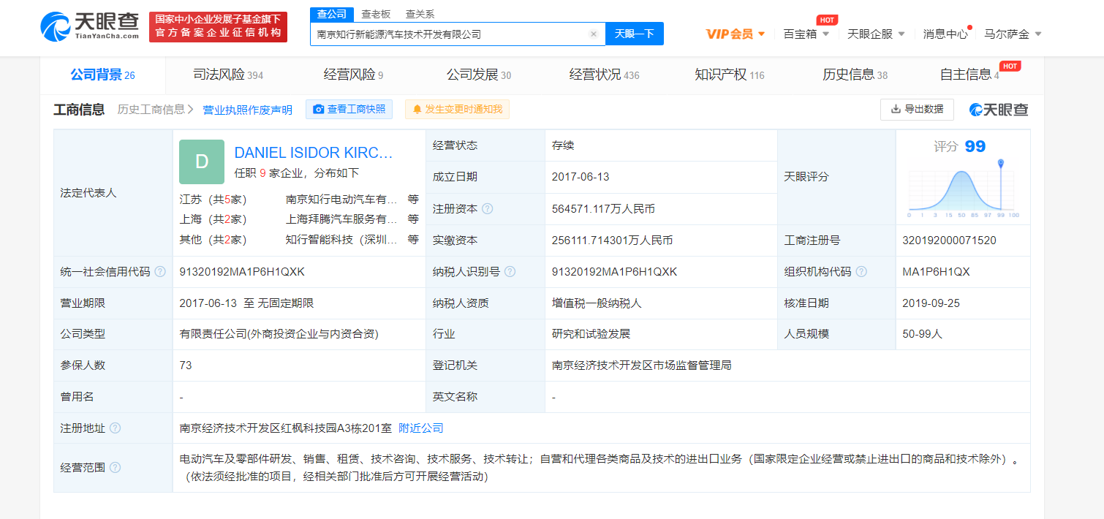
Task: Click the 其他（共2家） region entry
Action: [x=213, y=240]
